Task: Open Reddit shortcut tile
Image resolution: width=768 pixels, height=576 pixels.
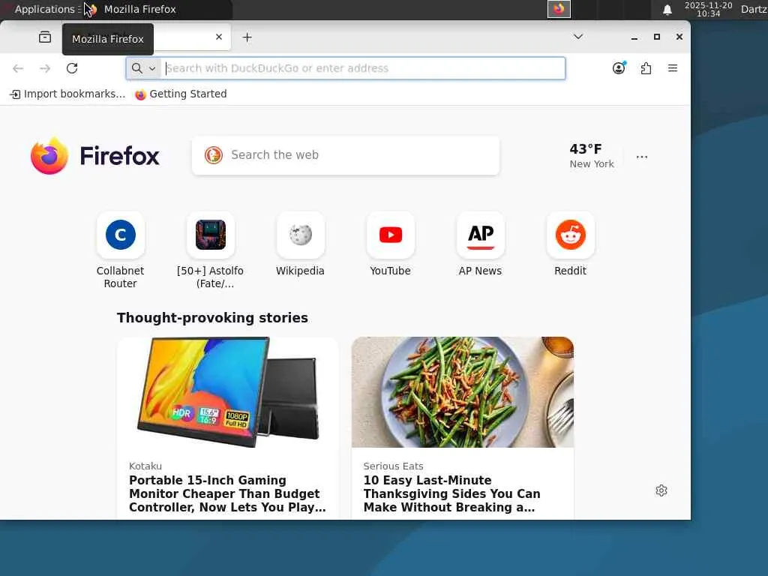Action: click(571, 244)
